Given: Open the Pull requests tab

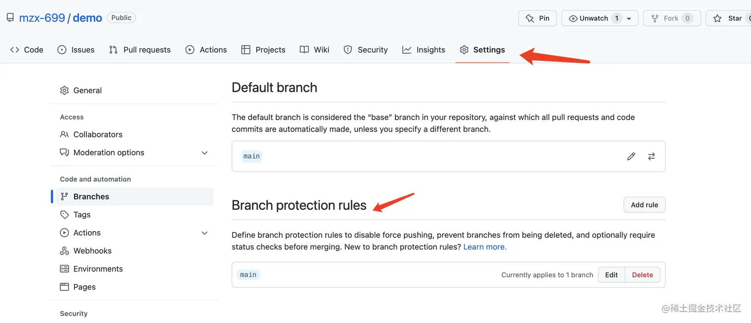Looking at the screenshot, I should [140, 50].
